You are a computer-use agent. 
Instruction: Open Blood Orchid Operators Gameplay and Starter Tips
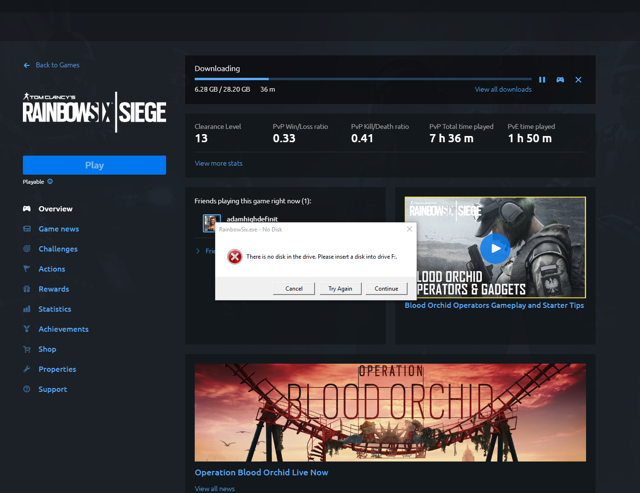pyautogui.click(x=494, y=305)
